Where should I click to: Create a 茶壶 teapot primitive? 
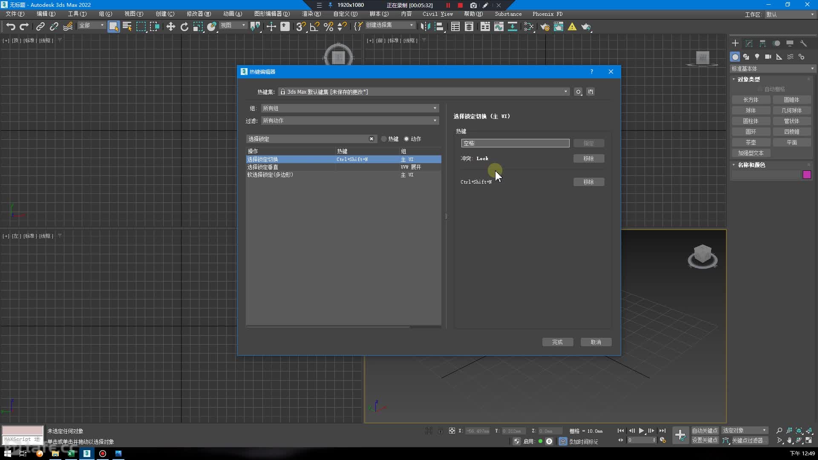pyautogui.click(x=751, y=142)
